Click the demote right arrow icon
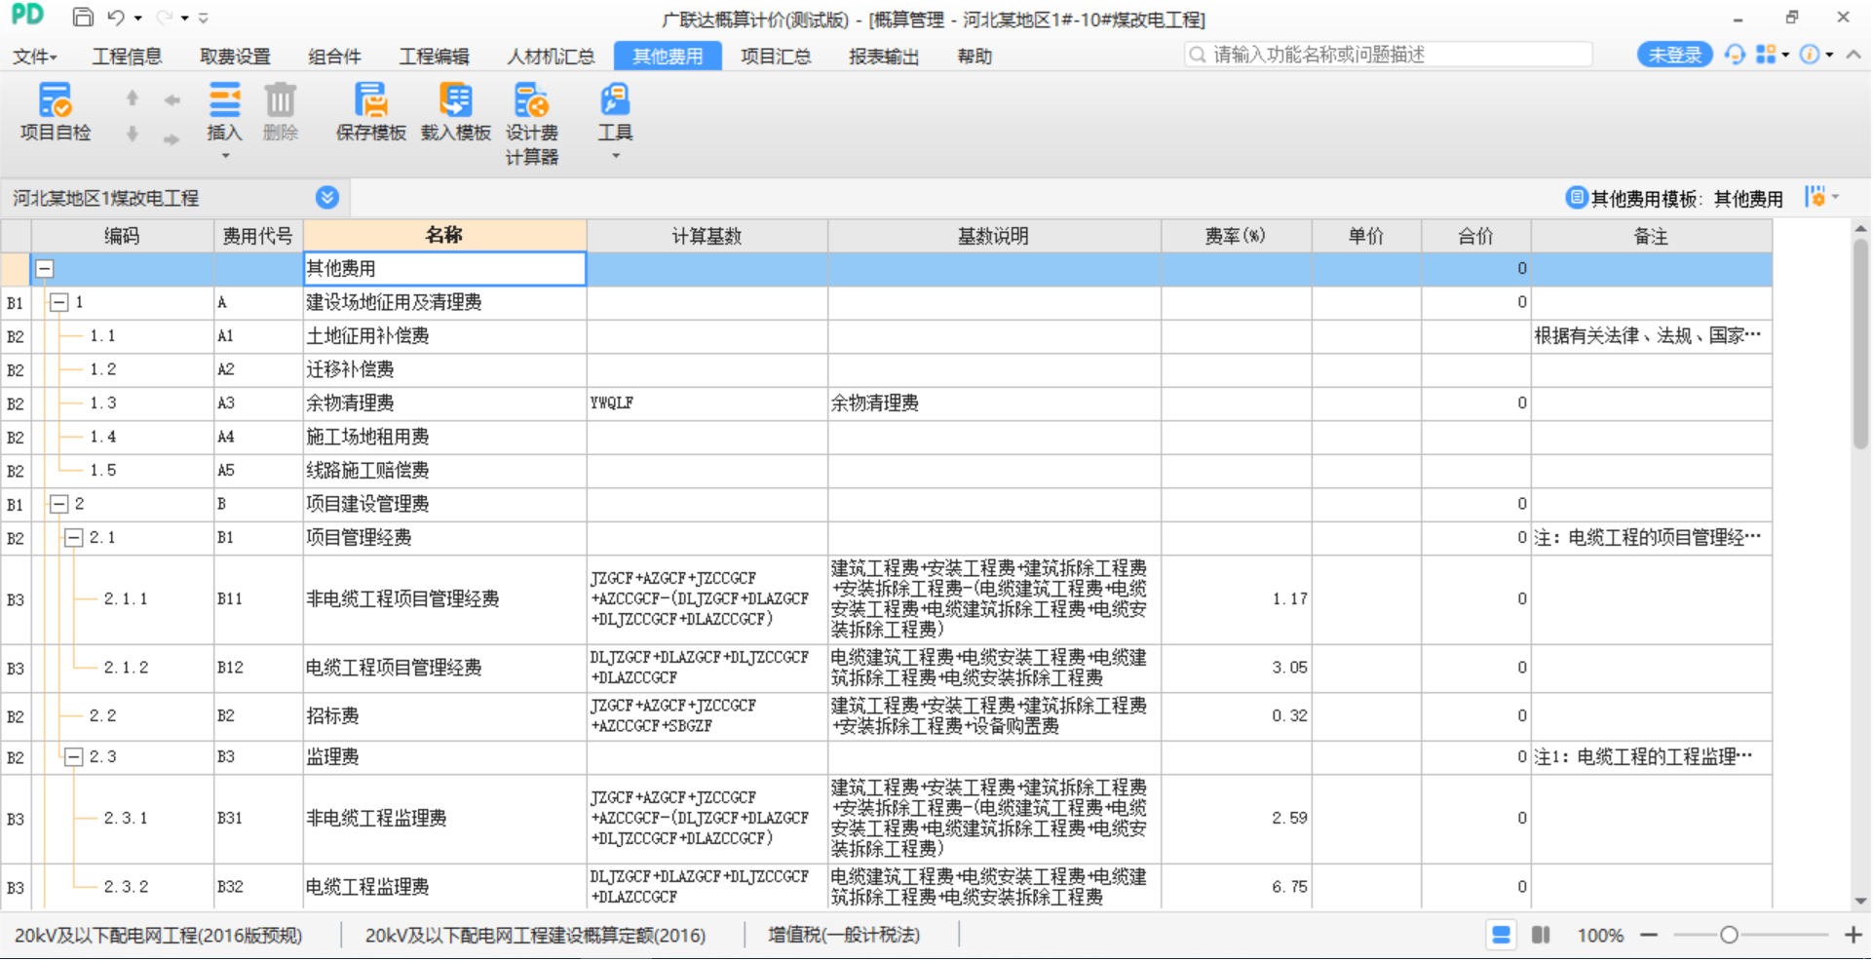This screenshot has width=1873, height=961. click(172, 139)
